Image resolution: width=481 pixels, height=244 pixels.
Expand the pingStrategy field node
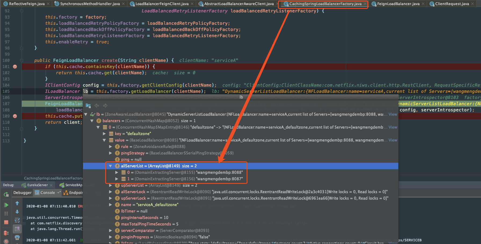(x=110, y=153)
